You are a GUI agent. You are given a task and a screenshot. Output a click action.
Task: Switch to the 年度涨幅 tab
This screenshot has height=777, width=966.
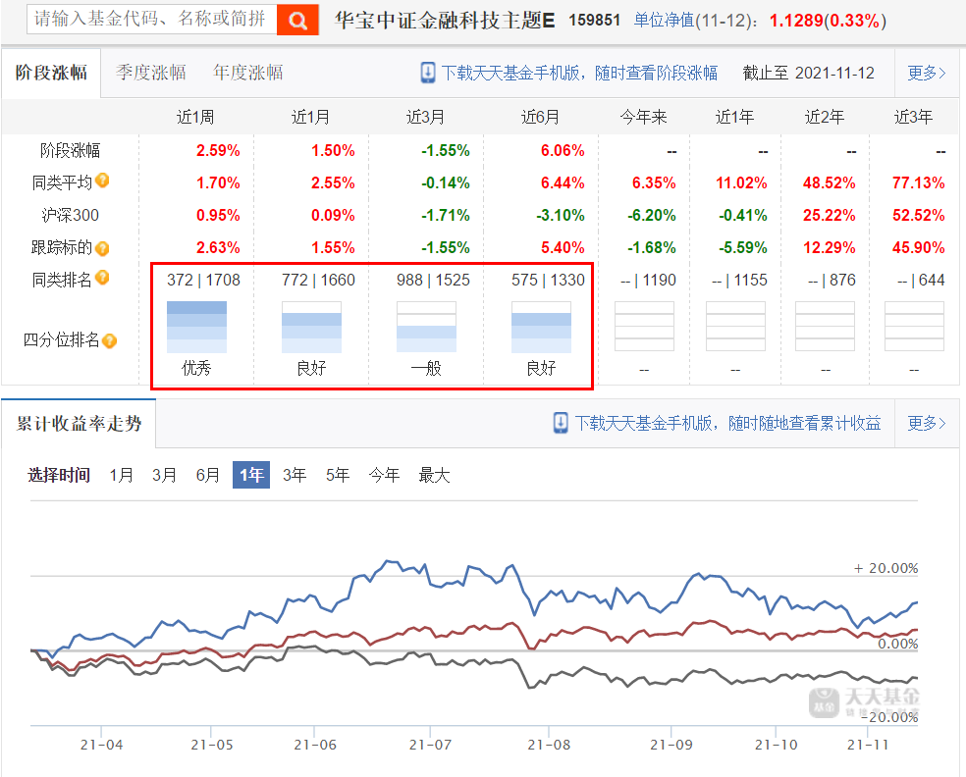point(247,73)
